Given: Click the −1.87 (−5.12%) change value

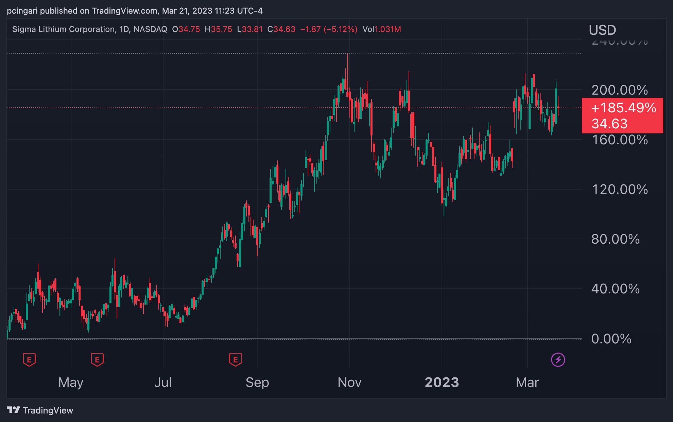Looking at the screenshot, I should pyautogui.click(x=329, y=29).
